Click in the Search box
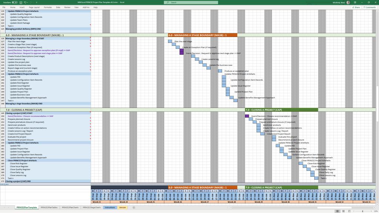This screenshot has height=213, width=379. (x=189, y=2)
